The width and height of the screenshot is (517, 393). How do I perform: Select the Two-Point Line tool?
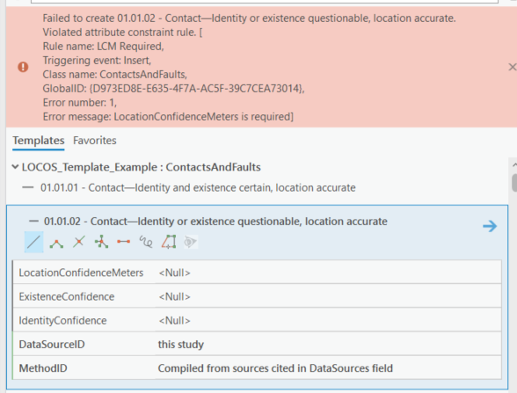coord(123,242)
